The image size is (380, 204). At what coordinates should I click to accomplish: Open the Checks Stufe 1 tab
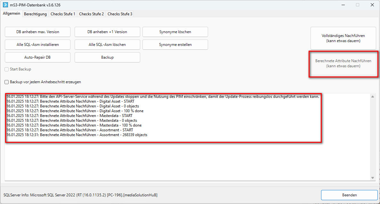[x=63, y=14]
